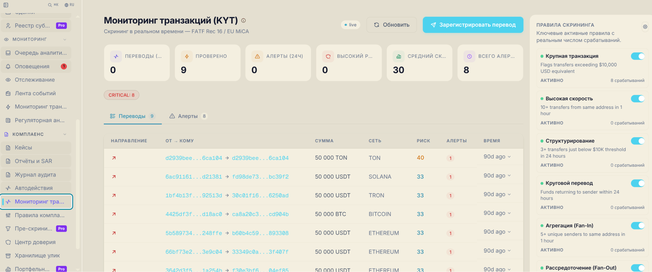Open the search shortcut icon
Image resolution: width=652 pixels, height=272 pixels.
(50, 5)
